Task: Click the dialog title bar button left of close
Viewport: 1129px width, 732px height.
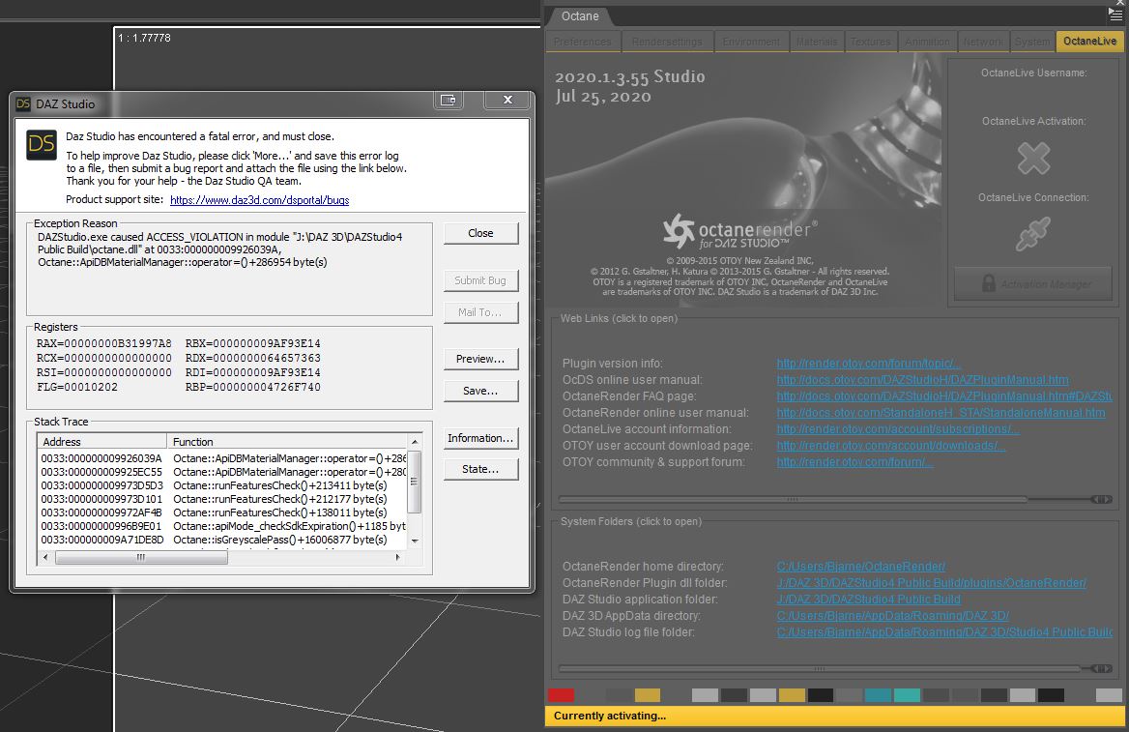Action: (448, 101)
